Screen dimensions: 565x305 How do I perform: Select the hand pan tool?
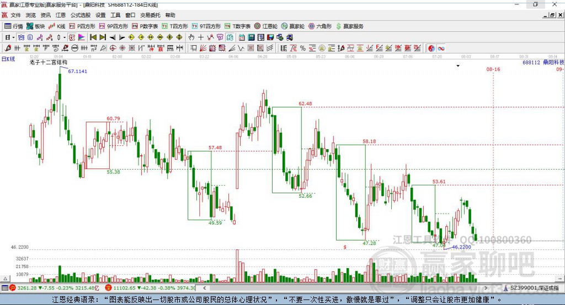(x=191, y=37)
